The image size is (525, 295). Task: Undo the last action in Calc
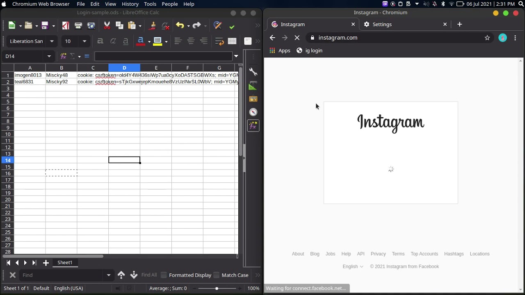click(x=180, y=26)
